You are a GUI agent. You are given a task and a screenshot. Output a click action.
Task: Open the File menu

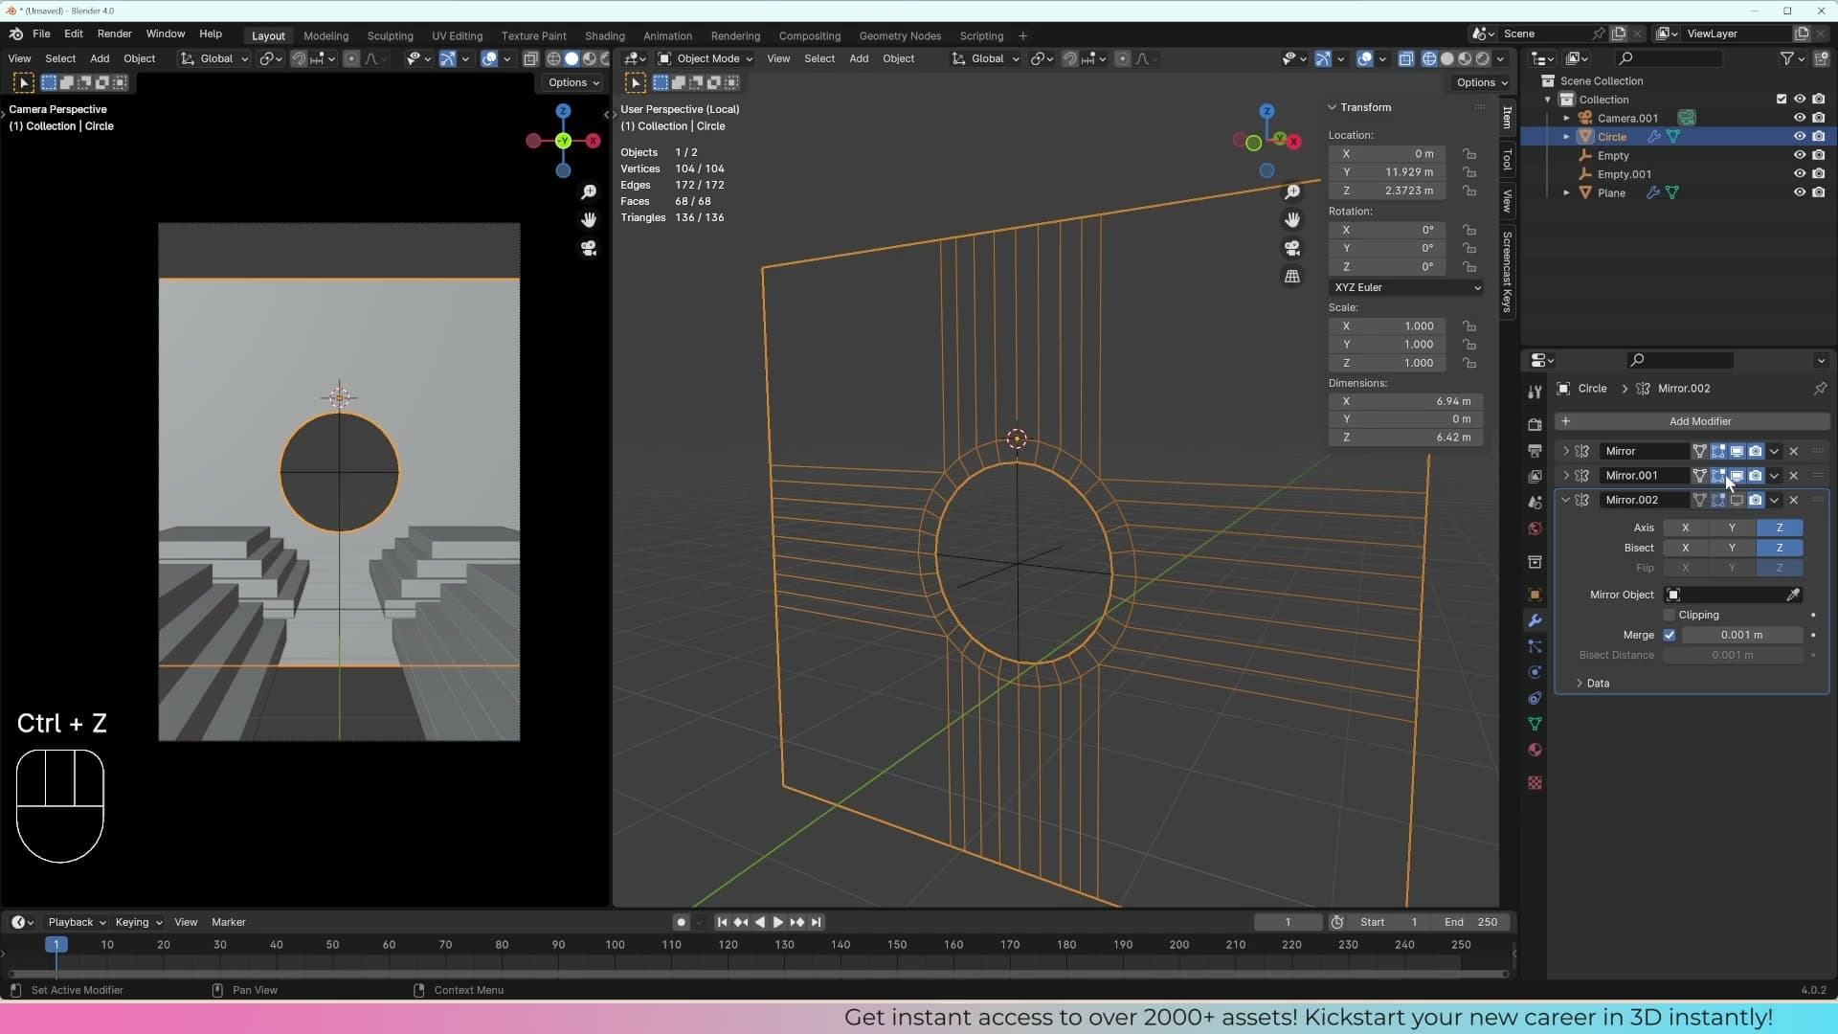pyautogui.click(x=41, y=34)
